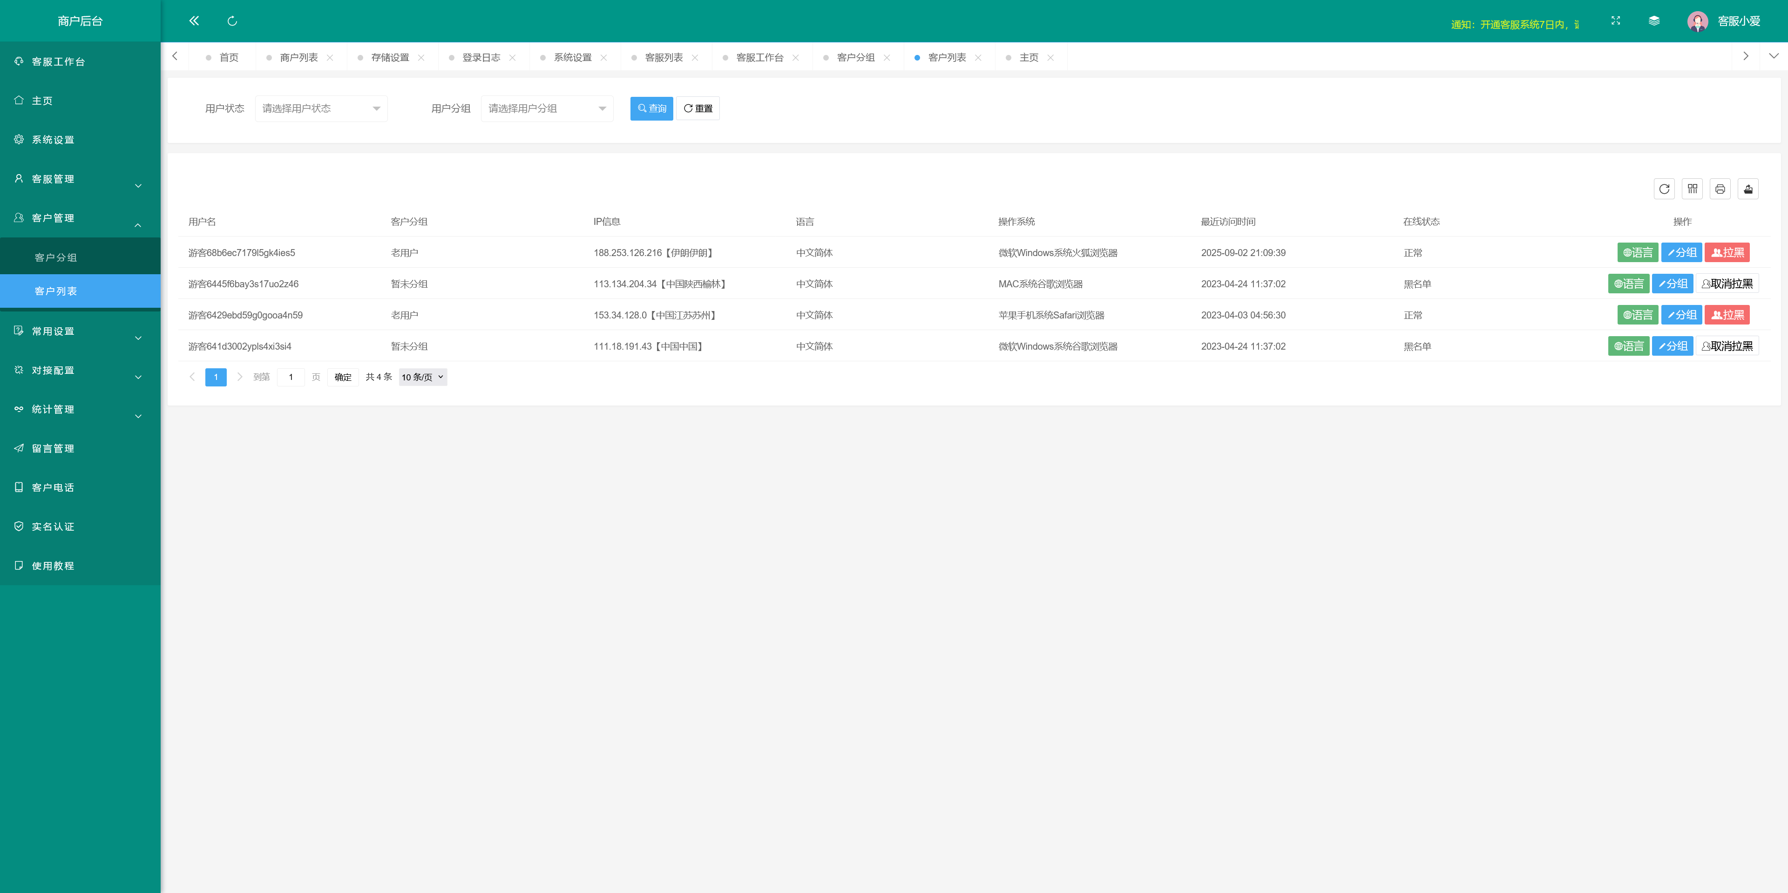Click the 重置 reset button
The height and width of the screenshot is (893, 1788).
coord(698,108)
